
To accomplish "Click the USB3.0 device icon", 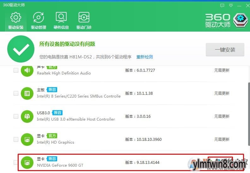I will click(x=27, y=116).
